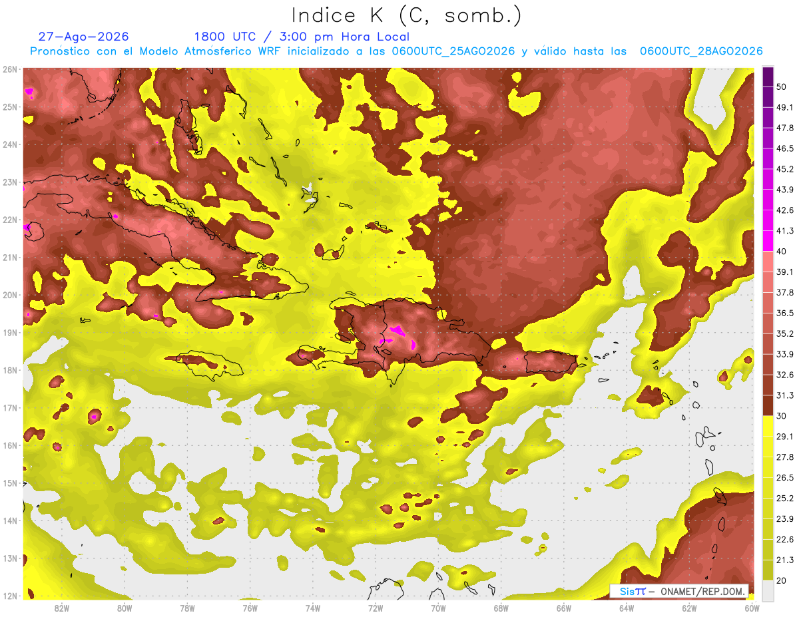The image size is (799, 617).
Task: Click the '19N' latitude label
Action: coord(10,332)
